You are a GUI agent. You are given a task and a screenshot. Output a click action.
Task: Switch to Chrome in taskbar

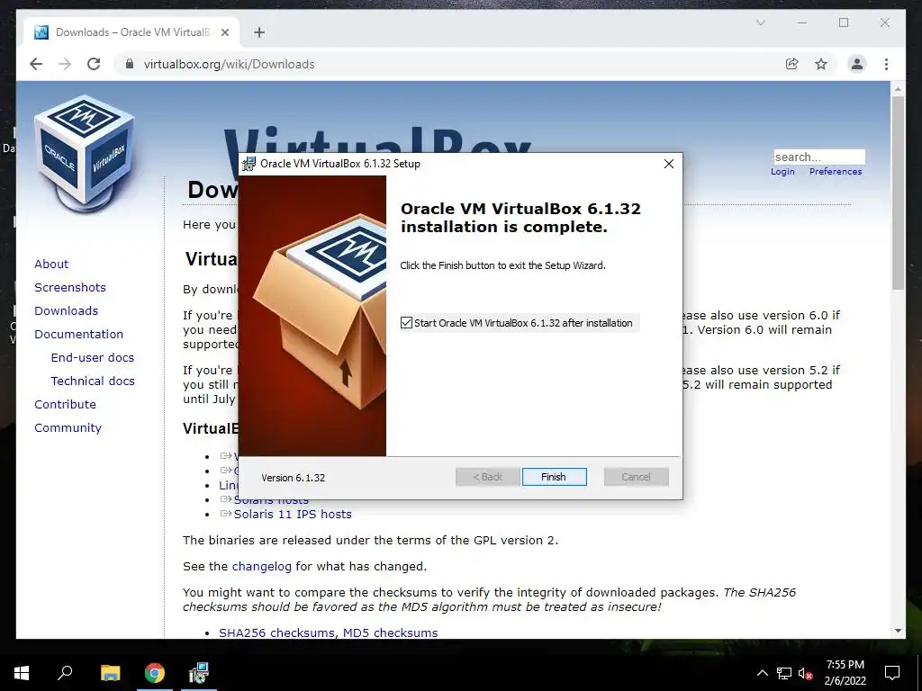pyautogui.click(x=155, y=673)
